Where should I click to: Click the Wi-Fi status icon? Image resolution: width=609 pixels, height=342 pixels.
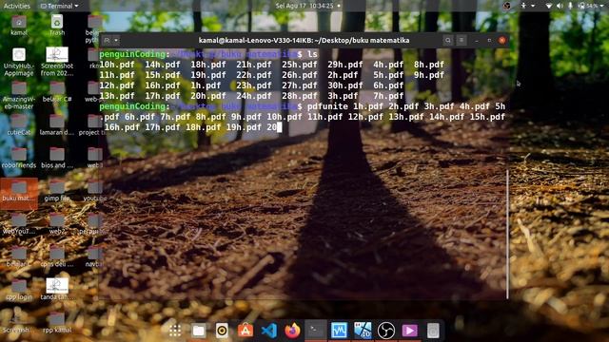(x=548, y=6)
